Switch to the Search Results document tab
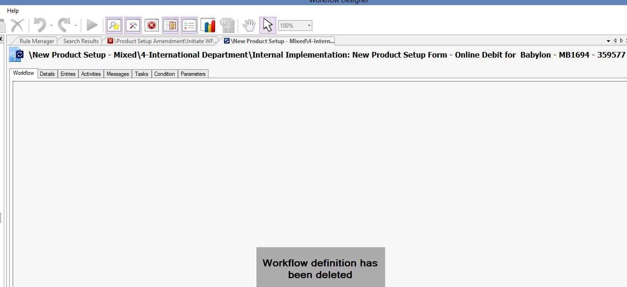Image resolution: width=627 pixels, height=287 pixels. (81, 41)
